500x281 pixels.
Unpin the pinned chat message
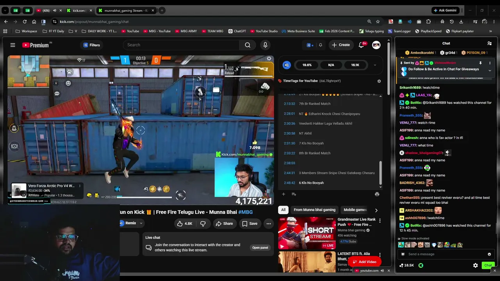tap(480, 63)
